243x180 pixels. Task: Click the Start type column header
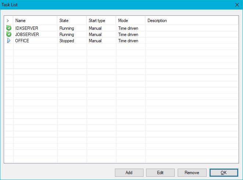coord(101,21)
